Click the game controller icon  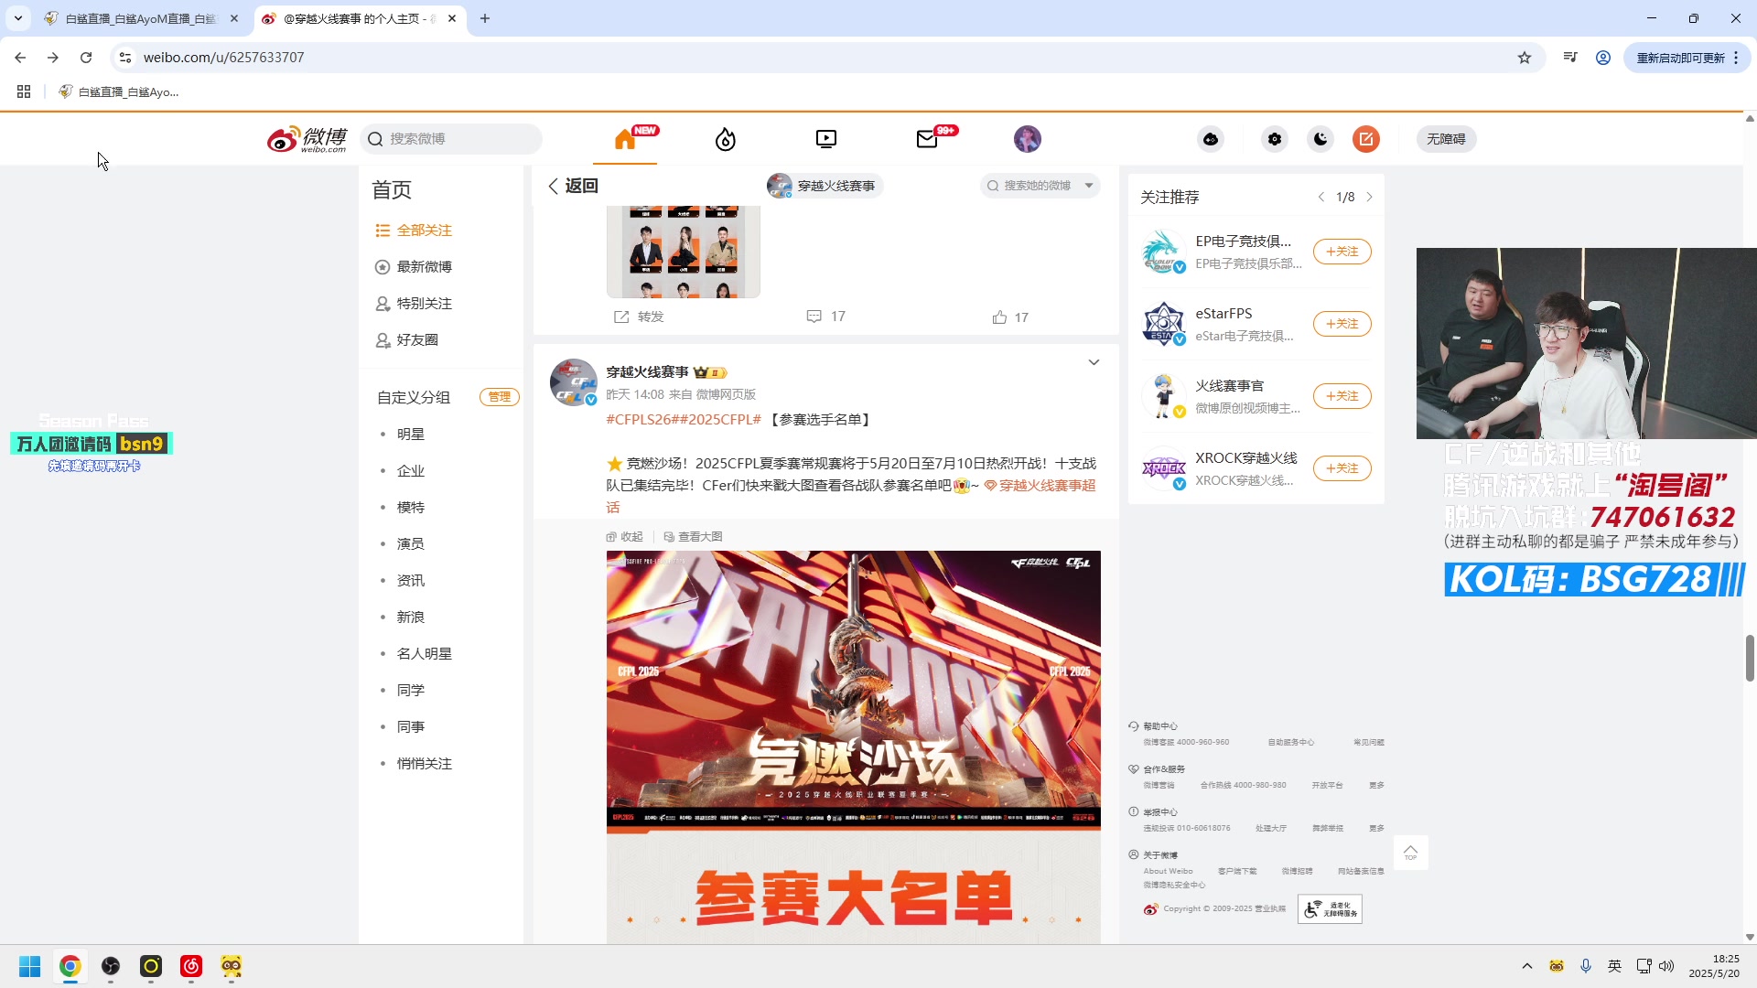[1211, 139]
